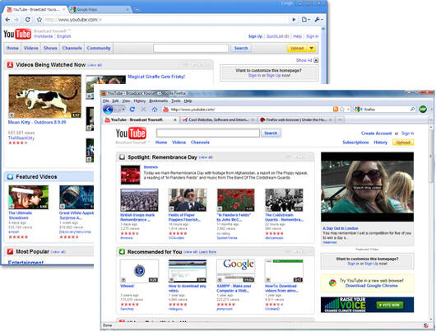The image size is (436, 332).
Task: Open Channels in the YouTube nav bar in Chrome
Action: click(72, 48)
